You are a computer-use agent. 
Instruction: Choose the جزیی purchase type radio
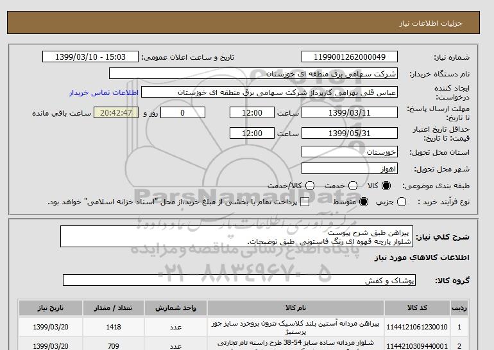point(402,202)
